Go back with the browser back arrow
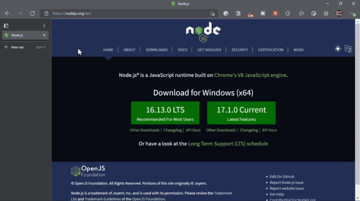Screen dimensions: 360x201 tap(8, 13)
